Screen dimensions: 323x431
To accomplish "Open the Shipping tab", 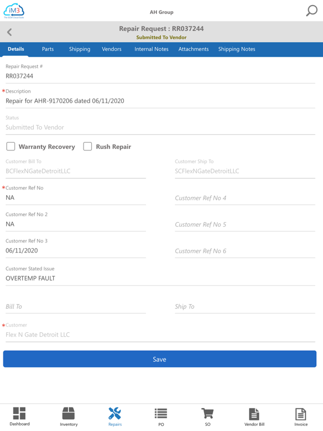I will (x=80, y=49).
